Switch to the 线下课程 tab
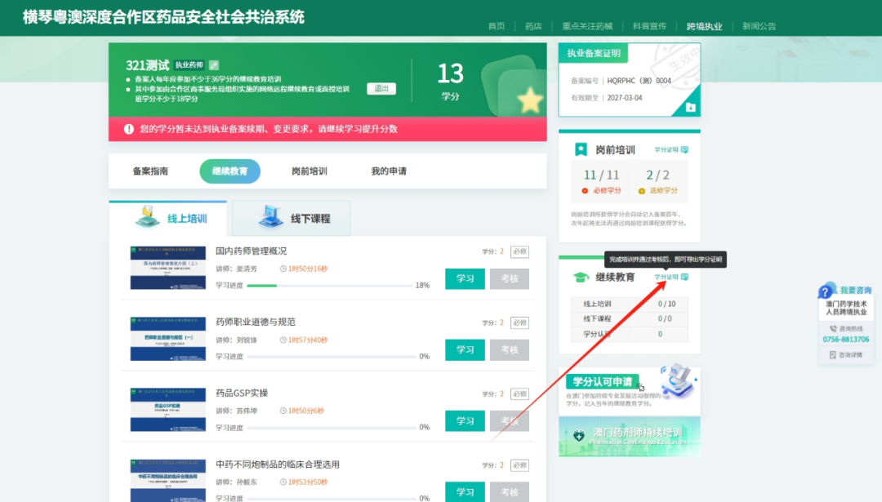882x502 pixels. 290,218
